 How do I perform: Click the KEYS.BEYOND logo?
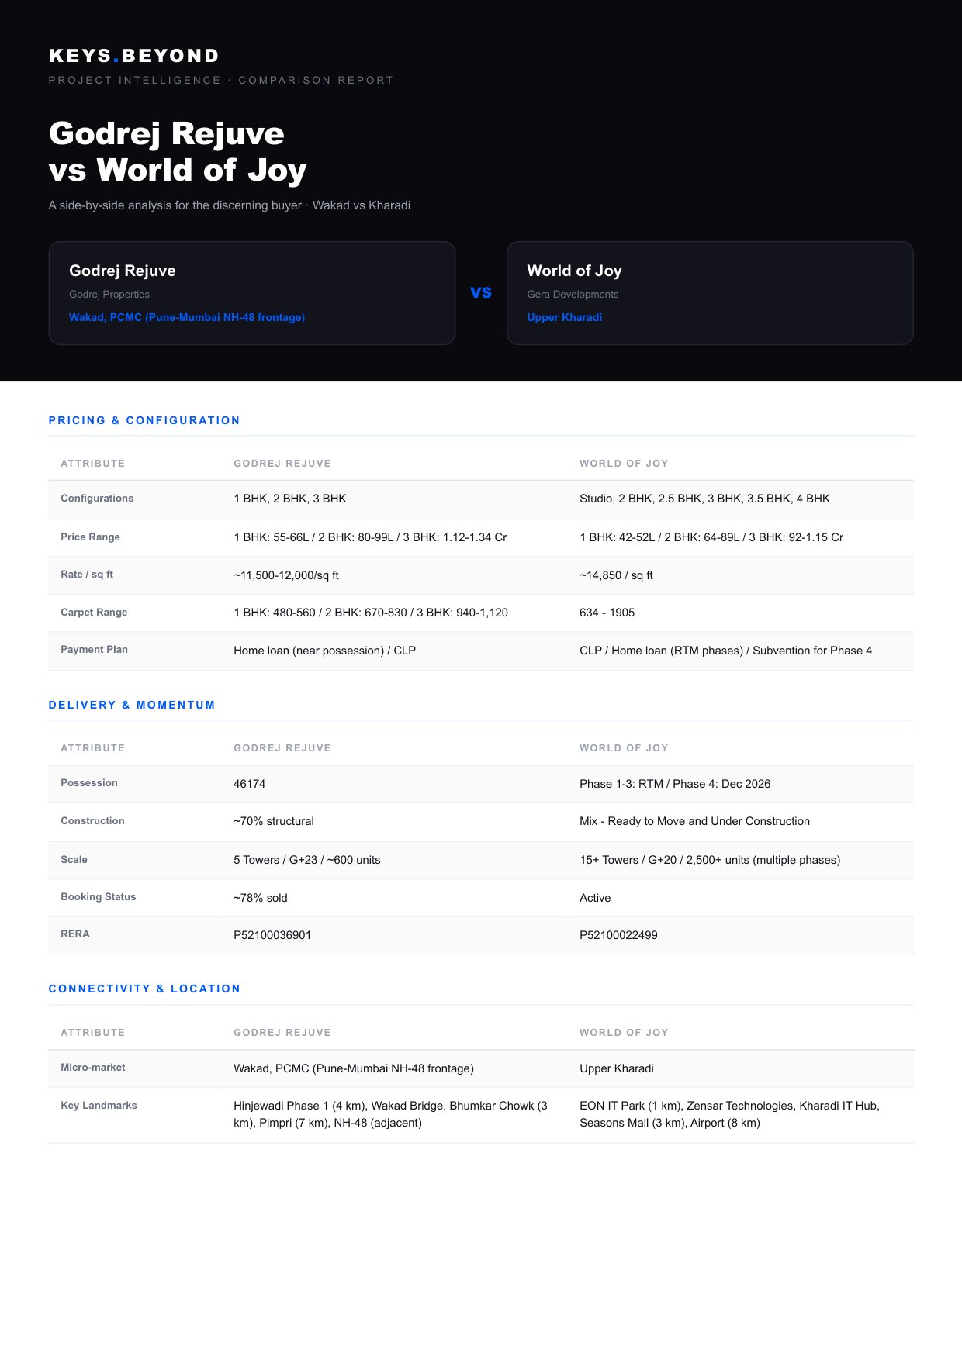click(x=133, y=56)
